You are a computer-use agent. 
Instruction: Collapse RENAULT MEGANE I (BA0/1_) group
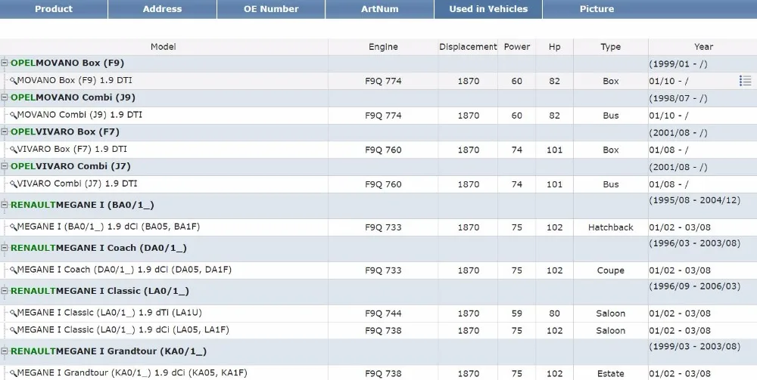pyautogui.click(x=5, y=205)
